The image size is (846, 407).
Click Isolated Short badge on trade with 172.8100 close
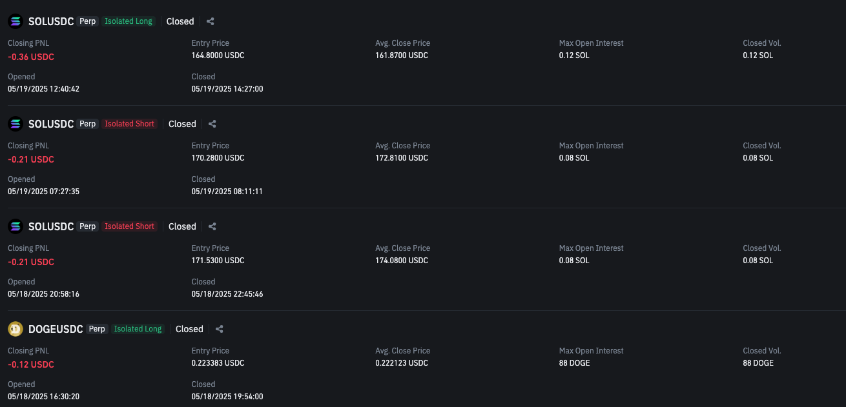click(x=130, y=124)
